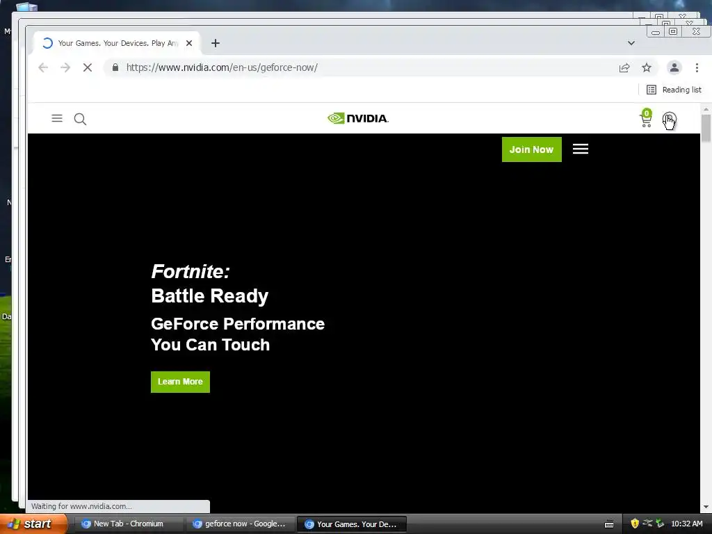
Task: Open Chromium profile avatar
Action: tap(674, 67)
